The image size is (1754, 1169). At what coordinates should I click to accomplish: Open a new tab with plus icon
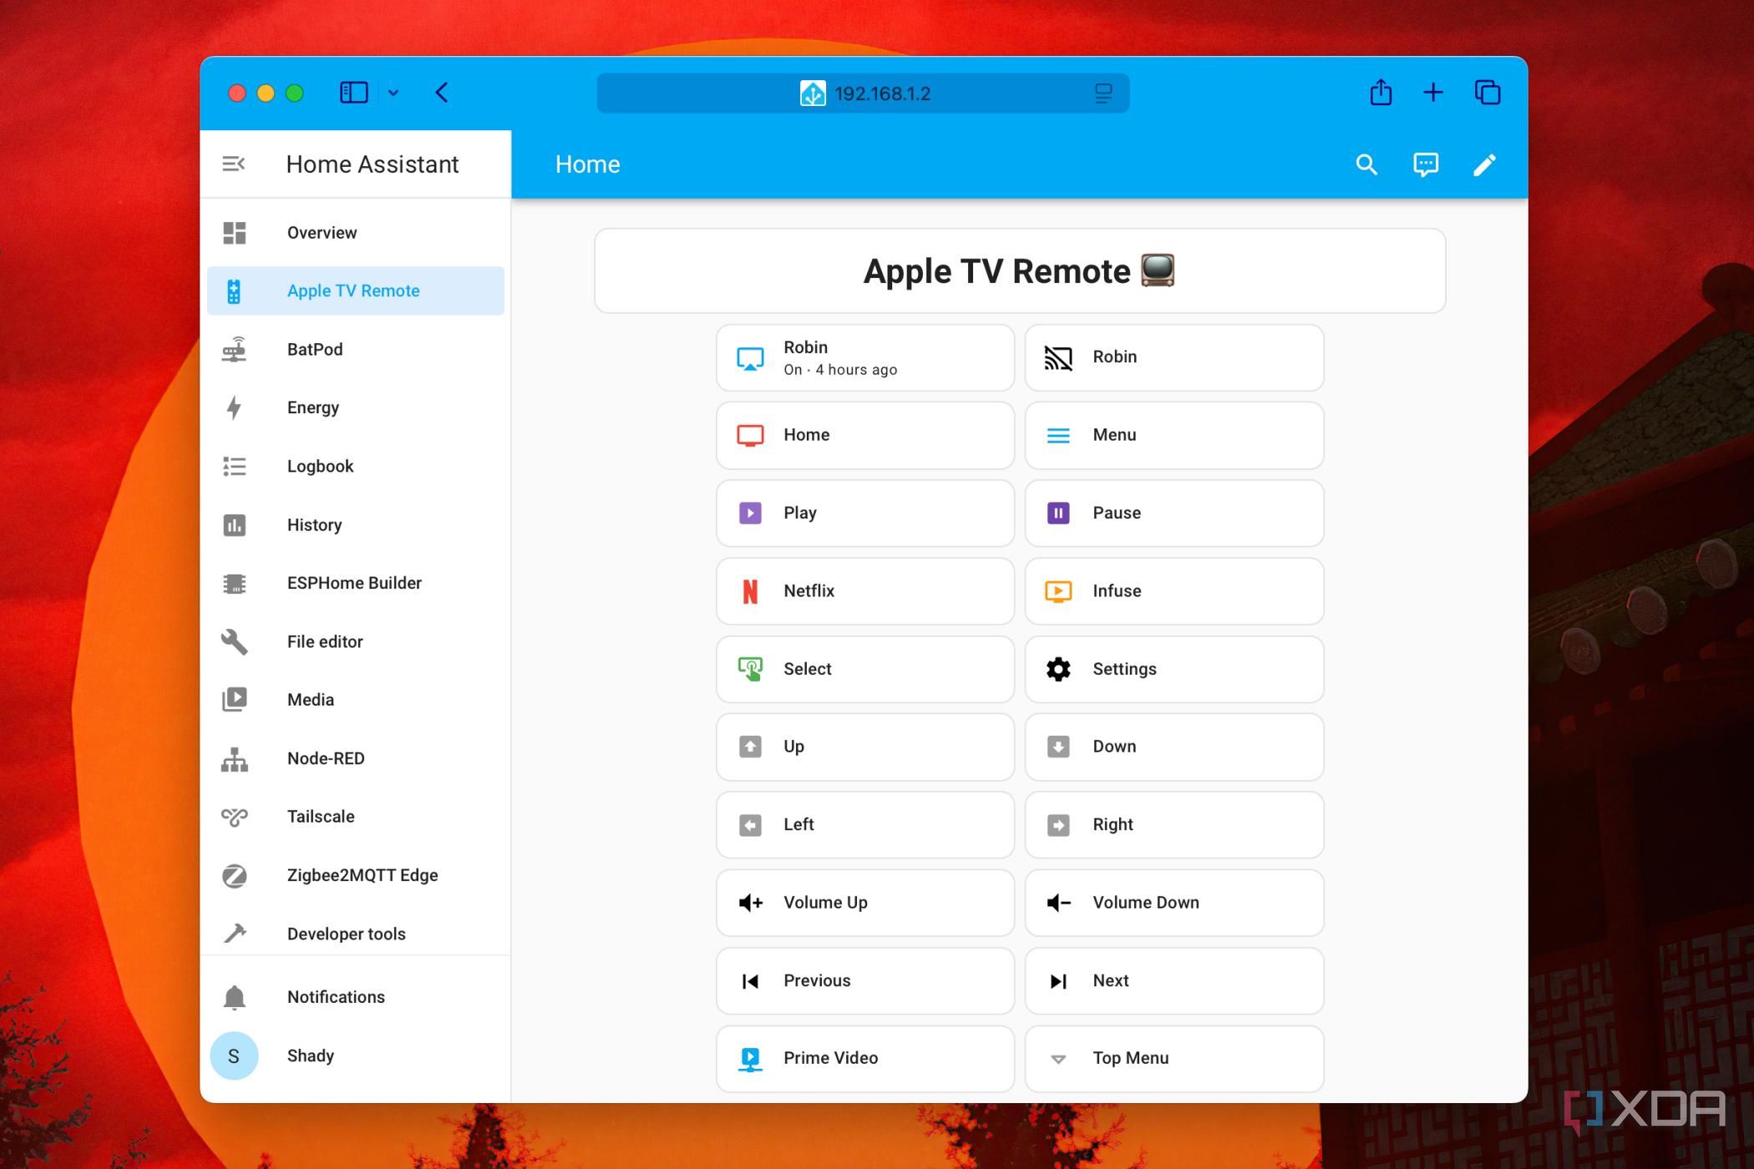click(x=1433, y=93)
